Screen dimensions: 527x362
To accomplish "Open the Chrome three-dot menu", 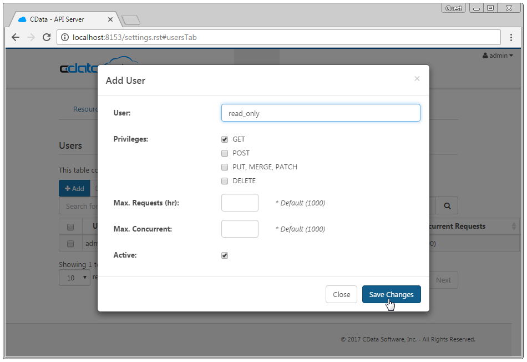I will (x=511, y=38).
